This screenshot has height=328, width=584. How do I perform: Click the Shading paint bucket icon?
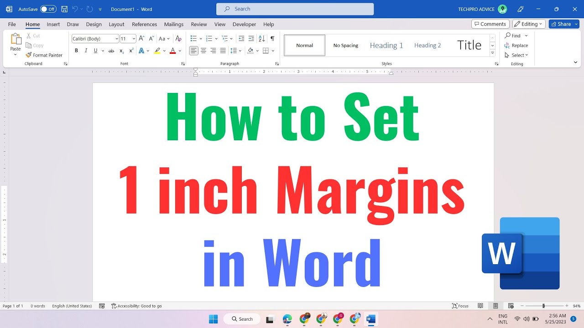click(x=250, y=51)
